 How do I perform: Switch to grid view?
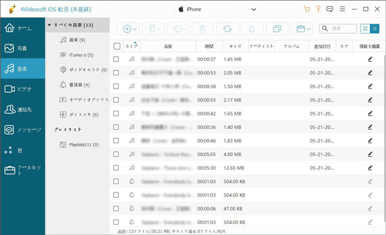(x=365, y=29)
